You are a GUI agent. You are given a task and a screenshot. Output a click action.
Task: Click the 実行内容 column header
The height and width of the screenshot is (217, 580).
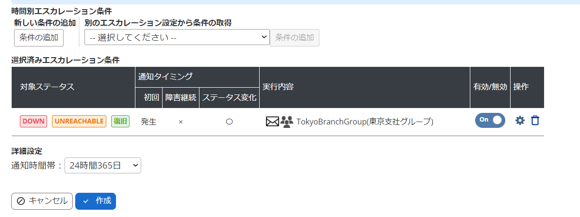coord(278,87)
